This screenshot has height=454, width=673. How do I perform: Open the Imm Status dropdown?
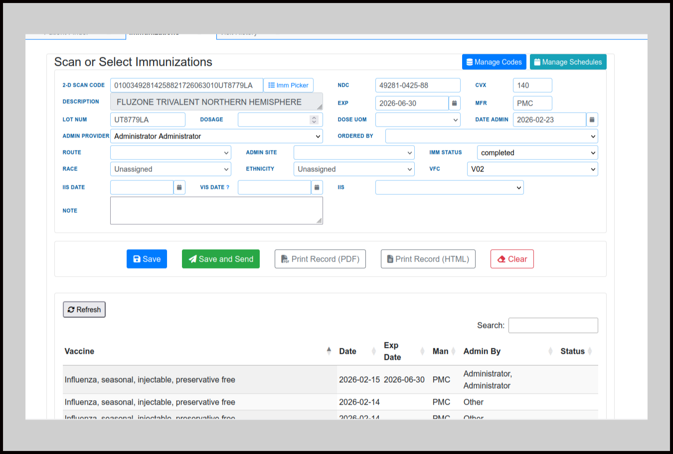537,152
